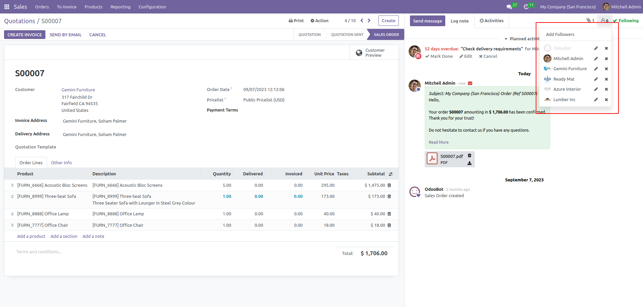Toggle the Following status button
This screenshot has height=307, width=643.
pyautogui.click(x=626, y=21)
